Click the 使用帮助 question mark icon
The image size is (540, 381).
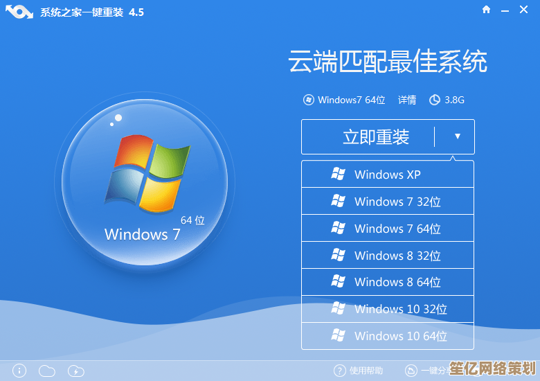click(339, 371)
